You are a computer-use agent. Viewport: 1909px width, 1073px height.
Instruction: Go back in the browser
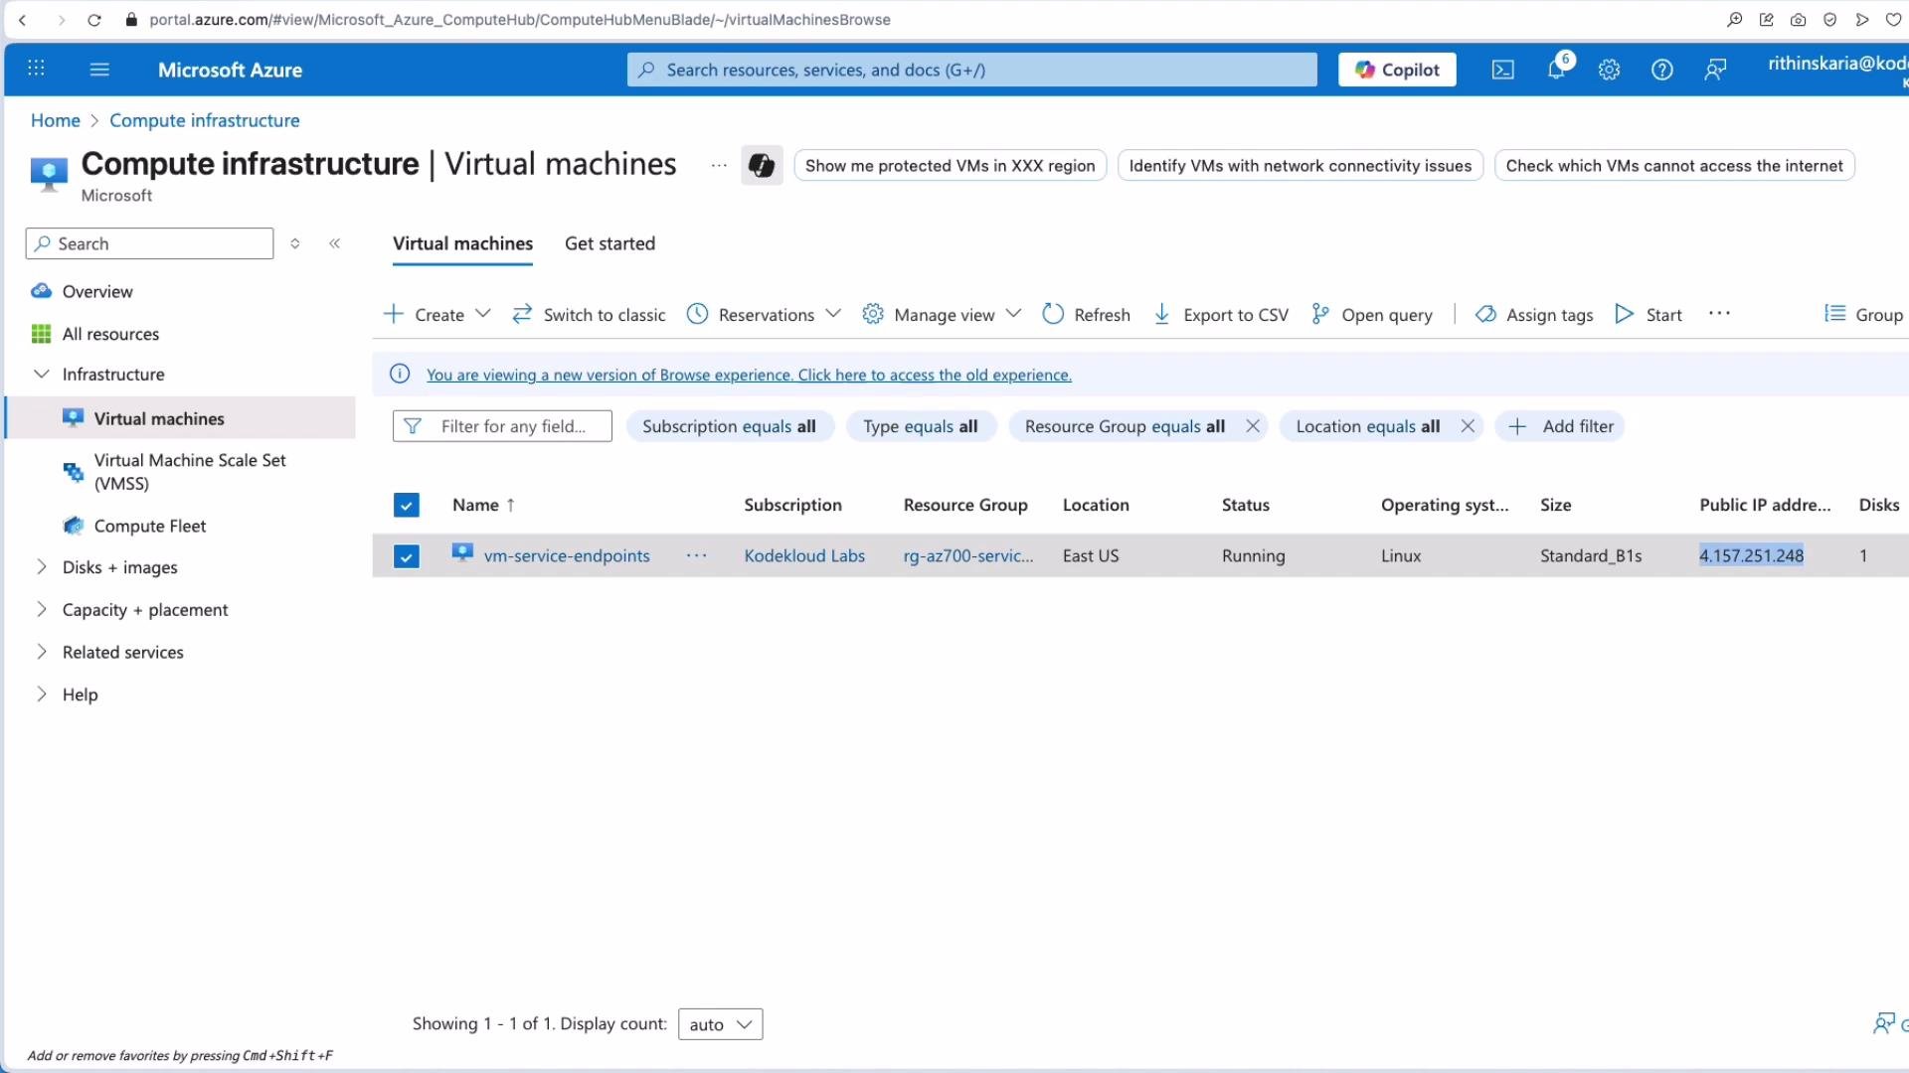pos(23,20)
